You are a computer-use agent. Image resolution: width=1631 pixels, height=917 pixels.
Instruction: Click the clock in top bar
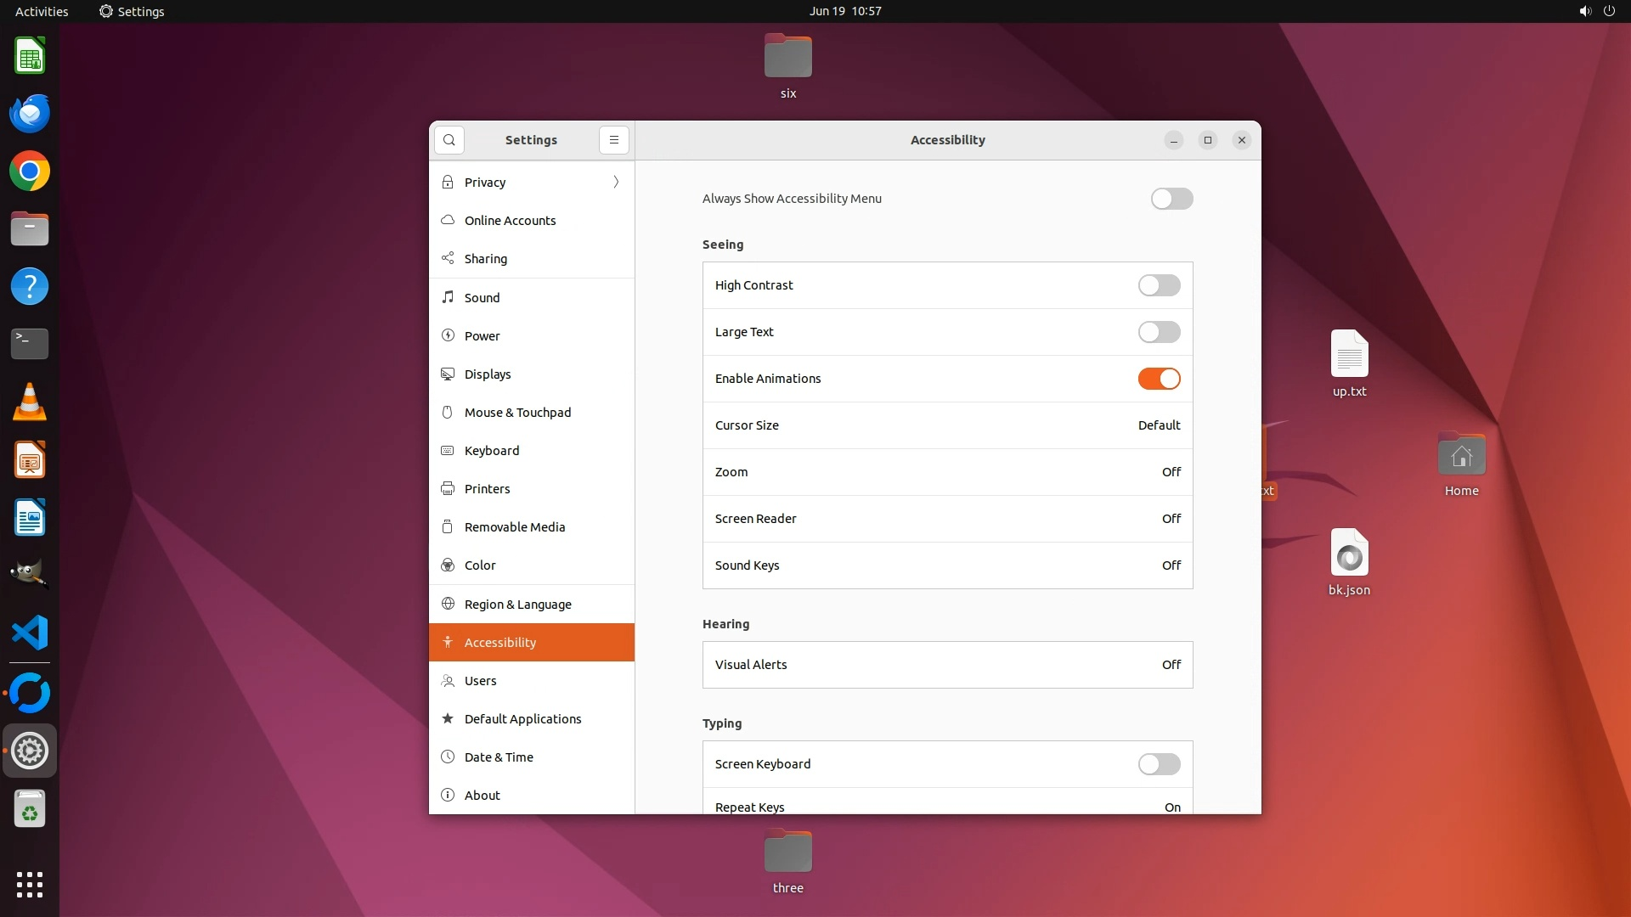(844, 11)
